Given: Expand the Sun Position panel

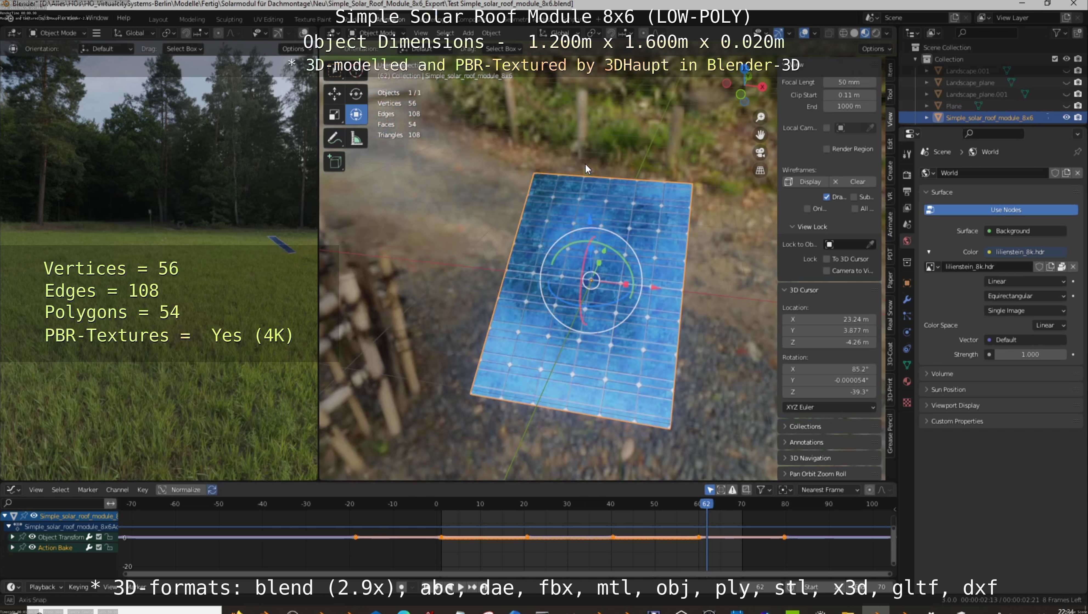Looking at the screenshot, I should coord(948,389).
